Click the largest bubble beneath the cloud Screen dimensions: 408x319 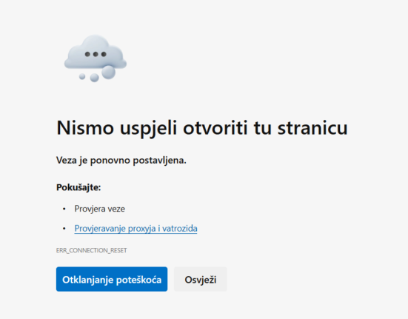[x=109, y=72]
